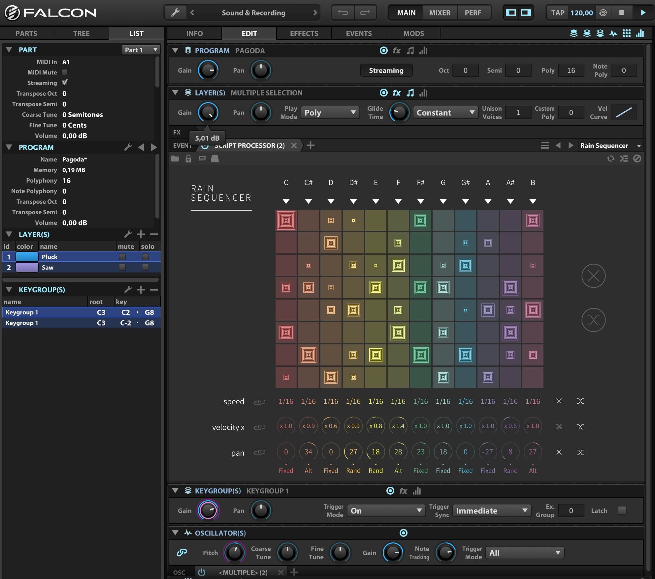Add a new keygroup with plus icon
Screen dimensions: 655x579
(141, 290)
